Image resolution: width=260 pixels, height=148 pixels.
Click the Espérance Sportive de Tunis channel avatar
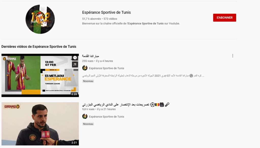[x=40, y=19]
